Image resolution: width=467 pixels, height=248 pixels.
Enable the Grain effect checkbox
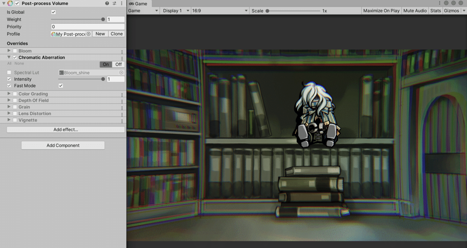pyautogui.click(x=15, y=107)
